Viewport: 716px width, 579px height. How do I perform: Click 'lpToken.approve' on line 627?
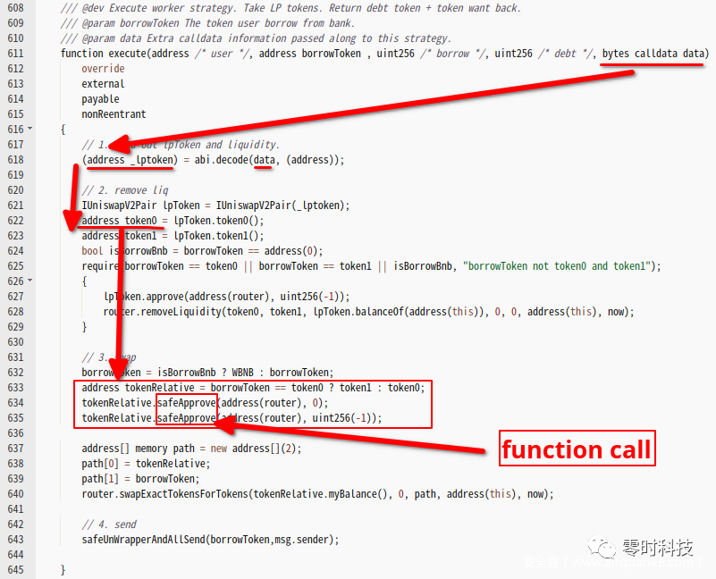143,297
